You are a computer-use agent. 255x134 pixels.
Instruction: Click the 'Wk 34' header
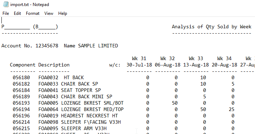[224, 58]
